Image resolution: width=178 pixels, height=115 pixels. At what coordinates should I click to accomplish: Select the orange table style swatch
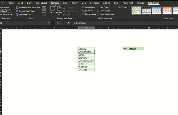(167, 10)
